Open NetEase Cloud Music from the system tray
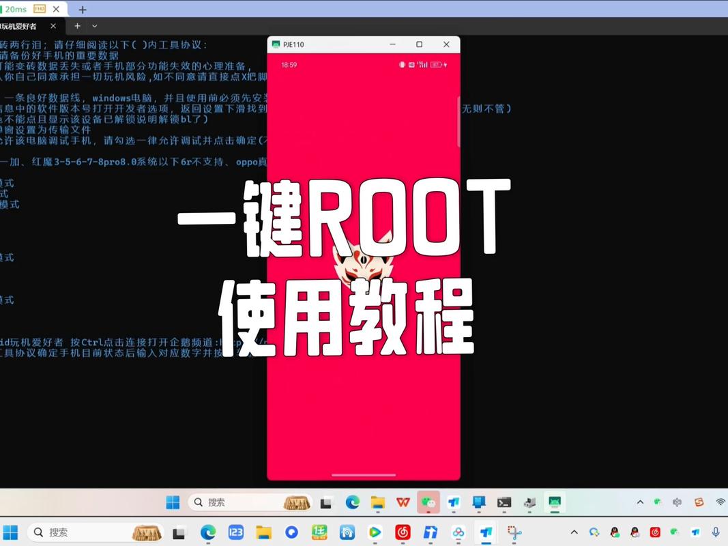This screenshot has height=546, width=728. tap(655, 532)
